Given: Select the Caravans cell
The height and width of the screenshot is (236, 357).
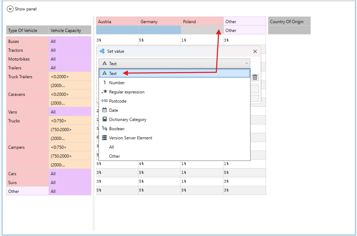Looking at the screenshot, I should click(x=27, y=99).
